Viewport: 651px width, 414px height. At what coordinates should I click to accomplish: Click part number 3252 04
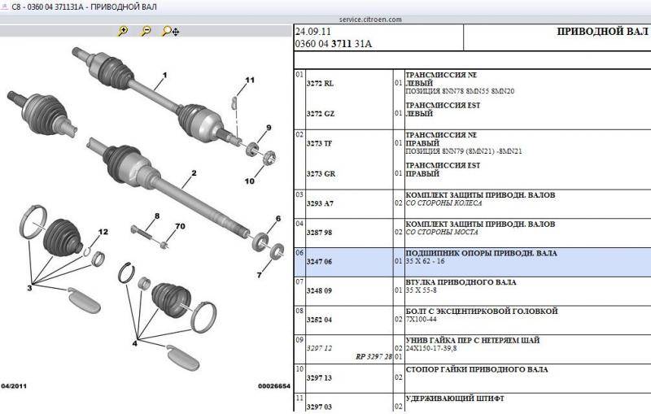319,320
